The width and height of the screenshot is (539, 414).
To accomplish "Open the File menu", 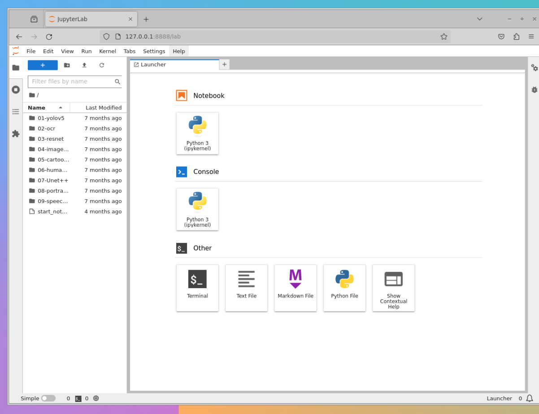I will (x=31, y=51).
